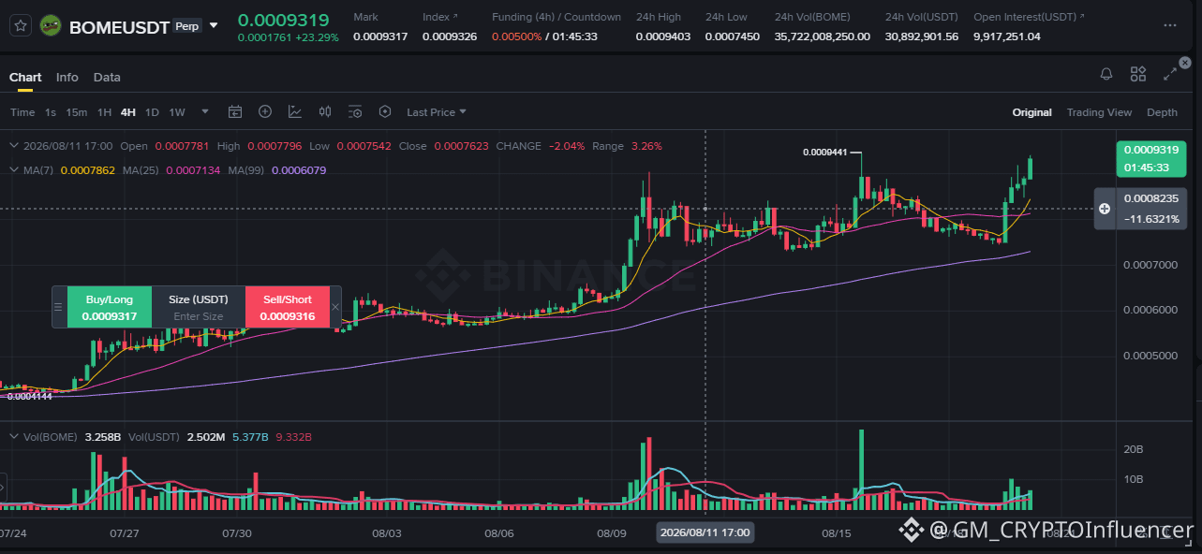Collapse the OHLC info row chevron
The width and height of the screenshot is (1202, 554).
tap(13, 146)
